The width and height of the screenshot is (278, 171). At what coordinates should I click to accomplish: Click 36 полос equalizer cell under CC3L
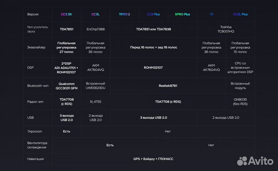(95, 48)
